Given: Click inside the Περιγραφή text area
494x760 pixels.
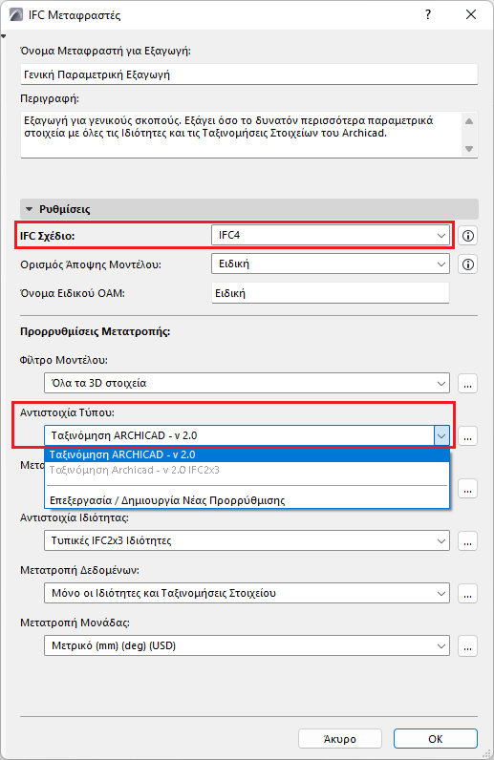Looking at the screenshot, I should [x=240, y=135].
